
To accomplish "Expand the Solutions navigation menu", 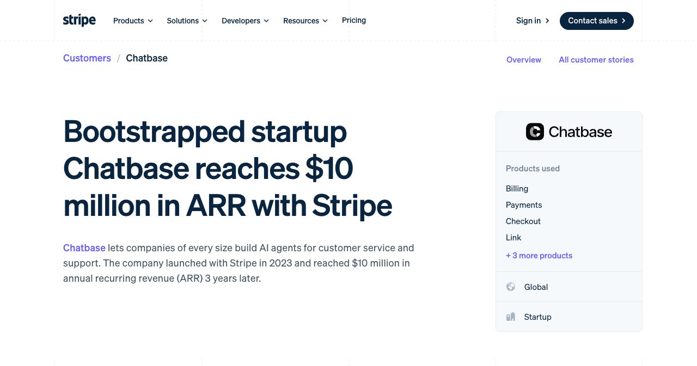I will [x=187, y=21].
